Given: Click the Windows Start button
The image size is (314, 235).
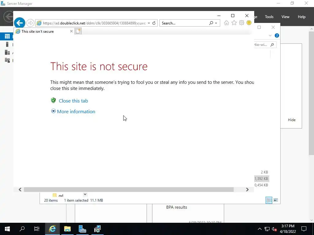Looking at the screenshot, I should coord(7,229).
